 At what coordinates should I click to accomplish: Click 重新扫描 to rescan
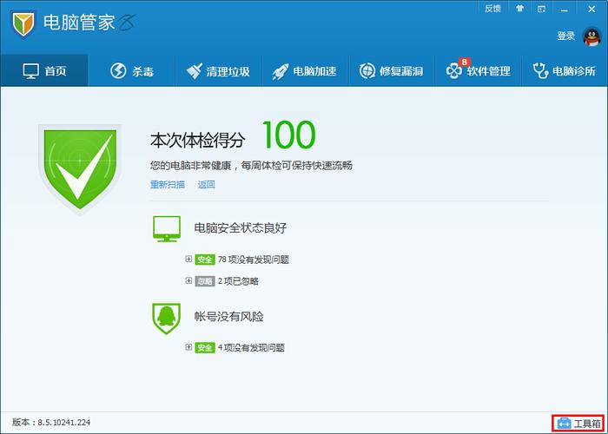click(x=168, y=184)
